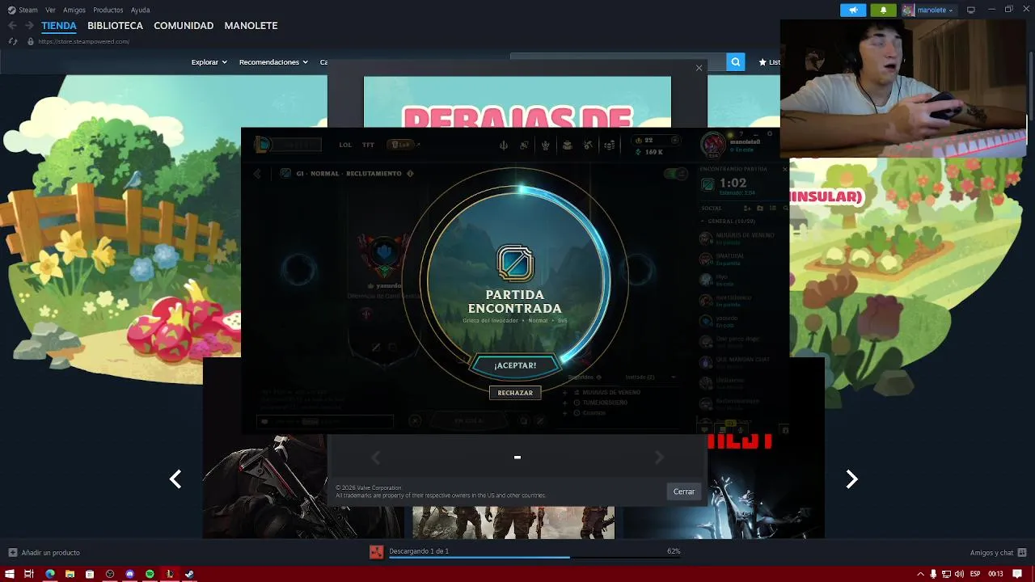Open the Ayuda menu

click(140, 10)
